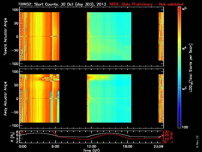
Task: Click the red 'L Shell' axis label
Action: tap(171, 137)
